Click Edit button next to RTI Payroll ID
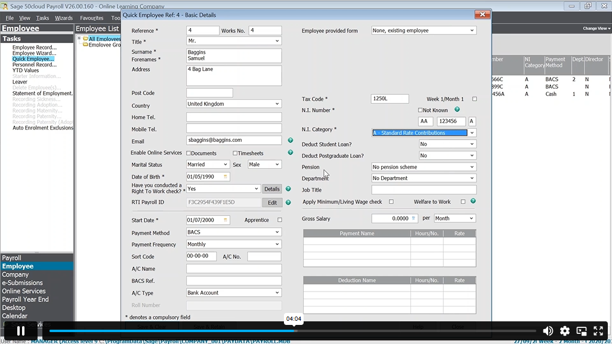Screen dimensions: 612x344 [x=272, y=203]
